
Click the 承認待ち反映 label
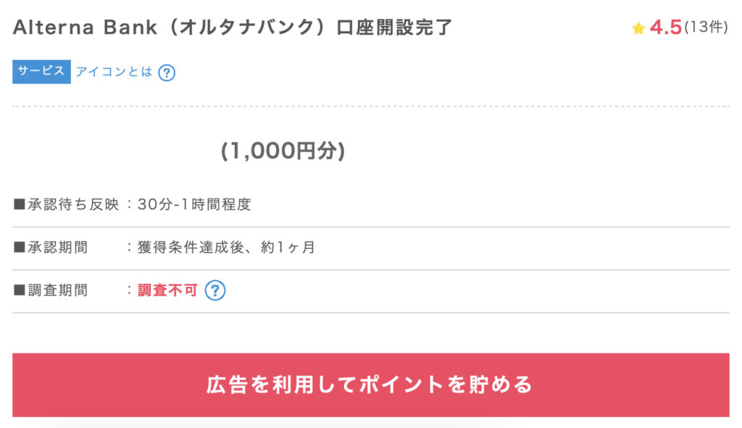[x=73, y=204]
